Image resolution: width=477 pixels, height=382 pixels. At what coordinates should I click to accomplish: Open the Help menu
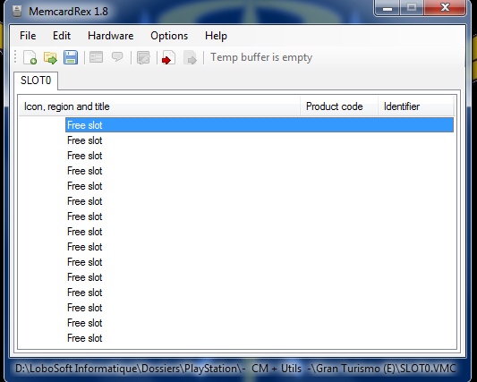click(216, 36)
